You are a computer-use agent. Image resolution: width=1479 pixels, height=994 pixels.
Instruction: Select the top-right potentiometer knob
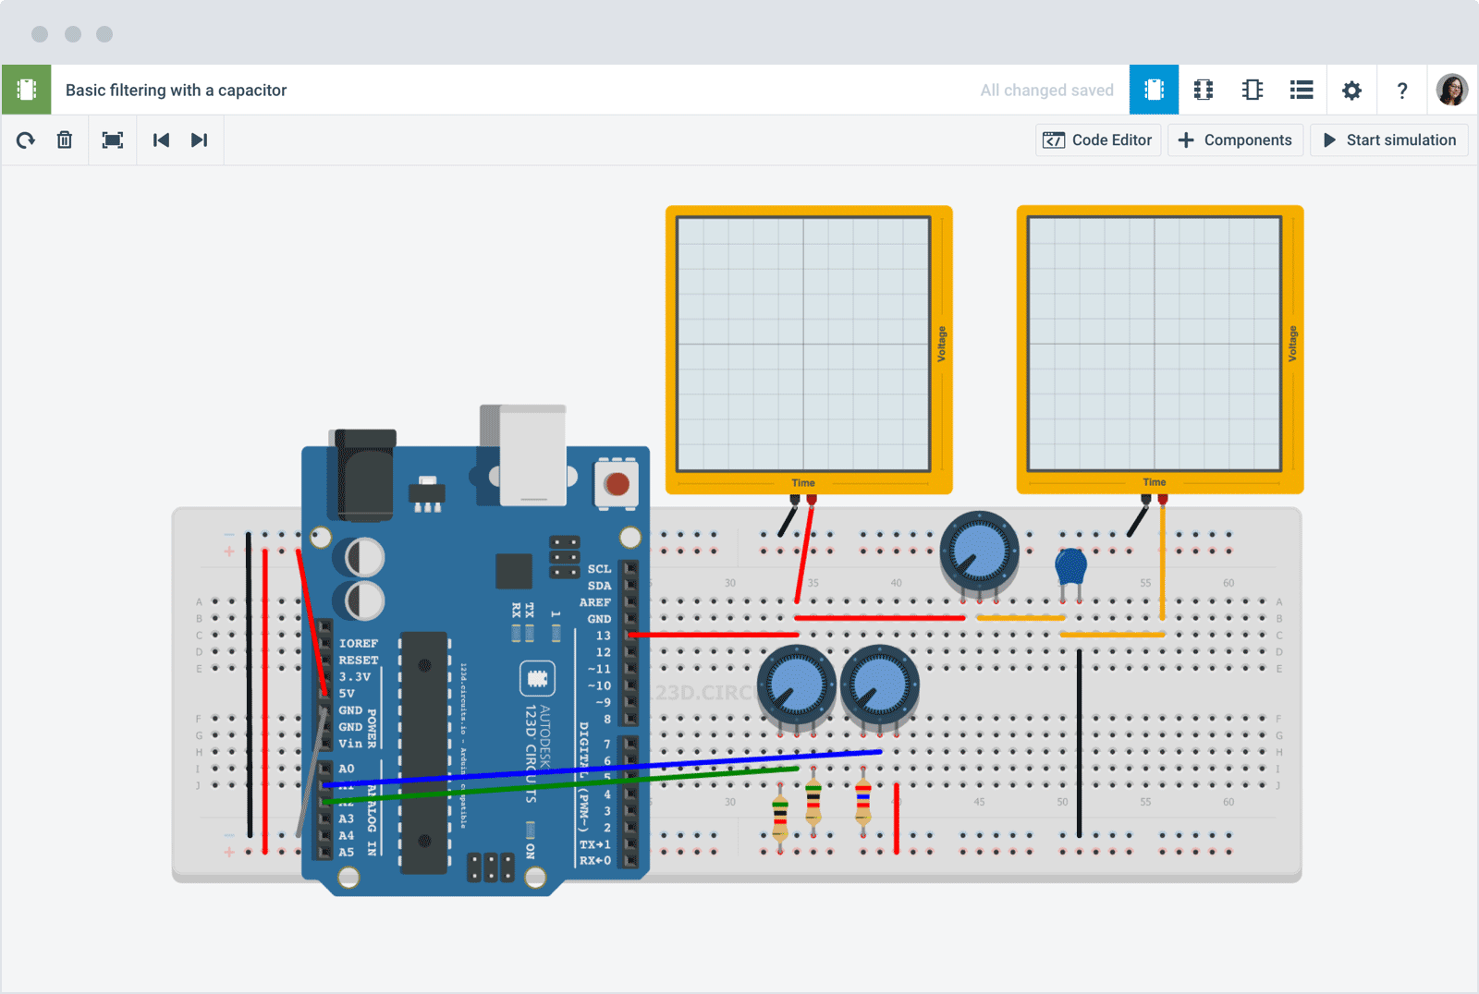(x=979, y=552)
